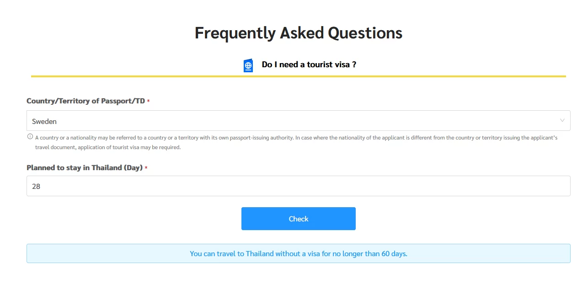
Task: Click the blue passport icon
Action: (x=248, y=65)
